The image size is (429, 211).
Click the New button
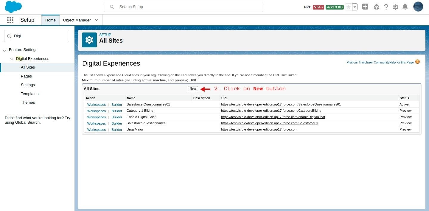(193, 89)
